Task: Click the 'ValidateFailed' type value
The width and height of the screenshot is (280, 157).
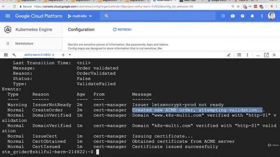Action: pos(96,84)
